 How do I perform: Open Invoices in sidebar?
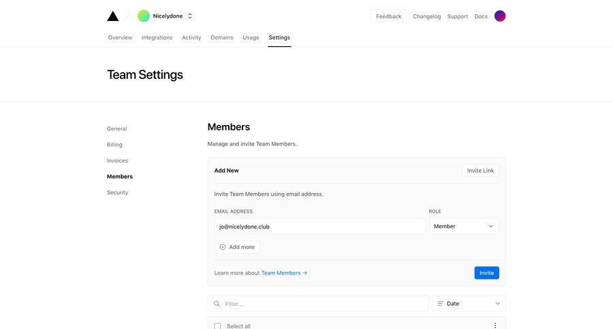[x=117, y=161]
